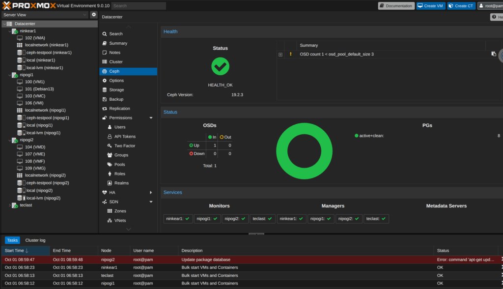Select VM 101 (Debian13) in the tree
503x289 pixels.
point(39,89)
